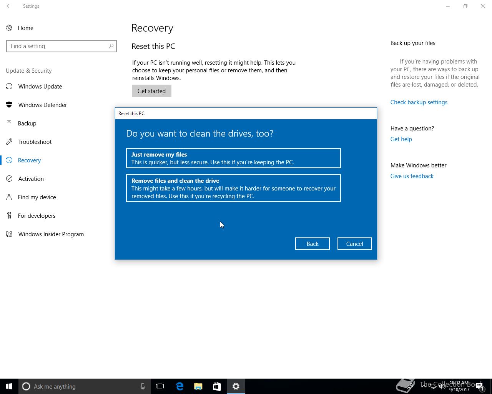The image size is (492, 394).
Task: Click the Settings back arrow
Action: click(x=9, y=6)
